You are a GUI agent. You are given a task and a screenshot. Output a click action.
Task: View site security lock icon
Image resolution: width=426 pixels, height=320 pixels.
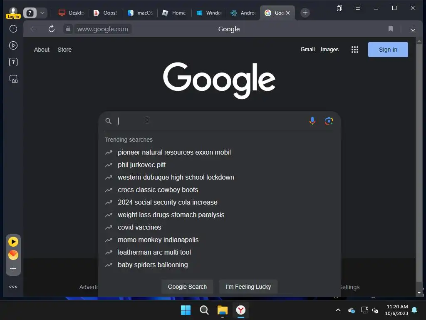[68, 29]
